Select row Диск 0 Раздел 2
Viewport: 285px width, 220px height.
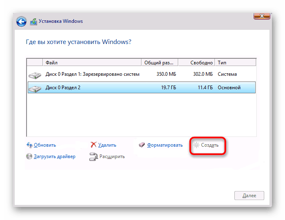click(141, 88)
